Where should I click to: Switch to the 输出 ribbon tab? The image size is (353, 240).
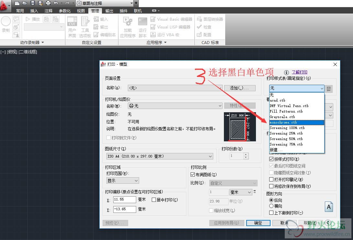[109, 11]
